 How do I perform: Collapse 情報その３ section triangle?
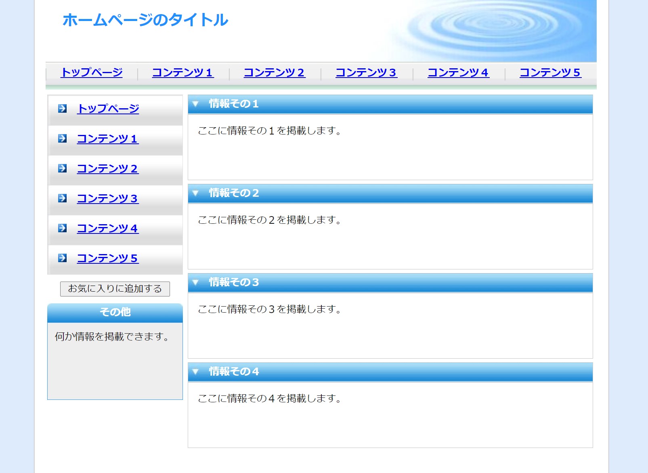point(196,283)
